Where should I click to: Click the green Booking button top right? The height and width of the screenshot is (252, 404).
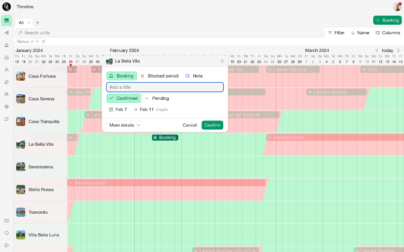coord(387,20)
